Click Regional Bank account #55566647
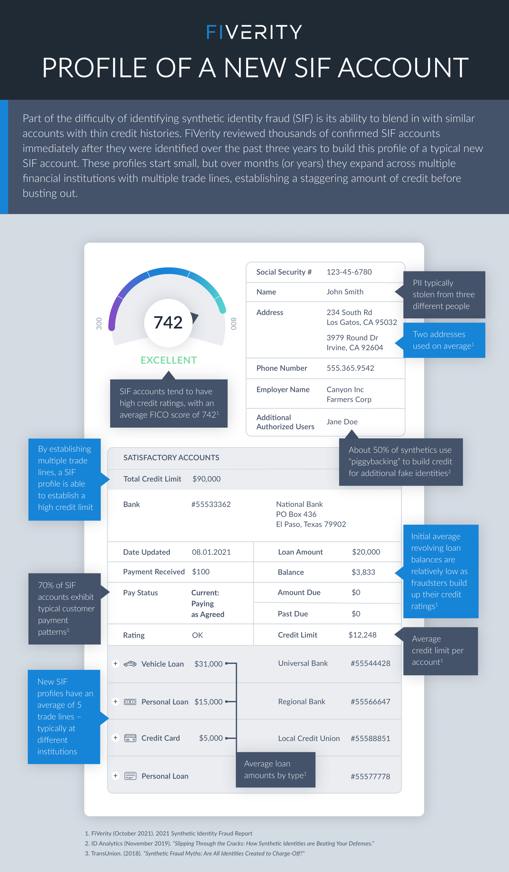This screenshot has height=872, width=509. point(370,701)
